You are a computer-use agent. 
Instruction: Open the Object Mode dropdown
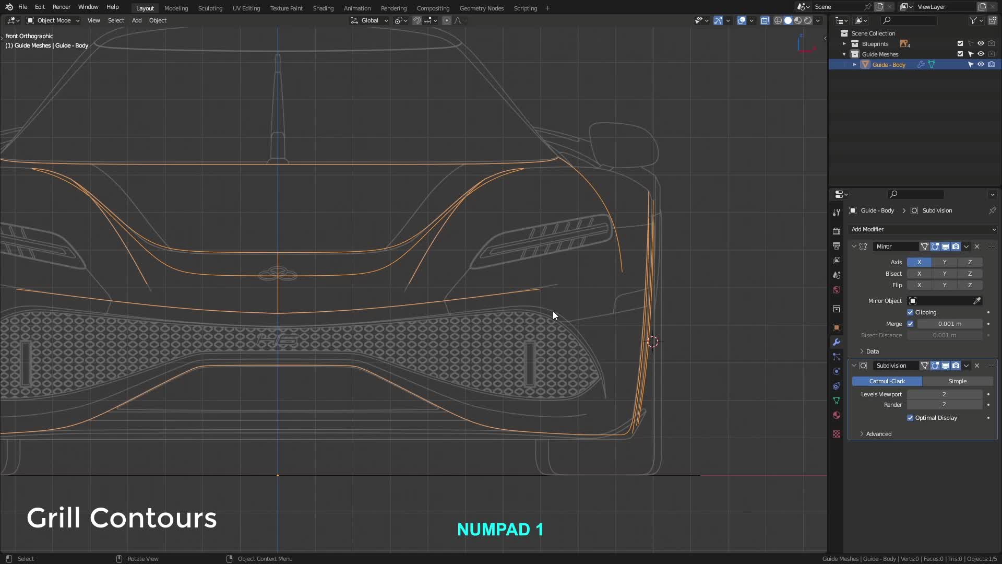point(53,20)
